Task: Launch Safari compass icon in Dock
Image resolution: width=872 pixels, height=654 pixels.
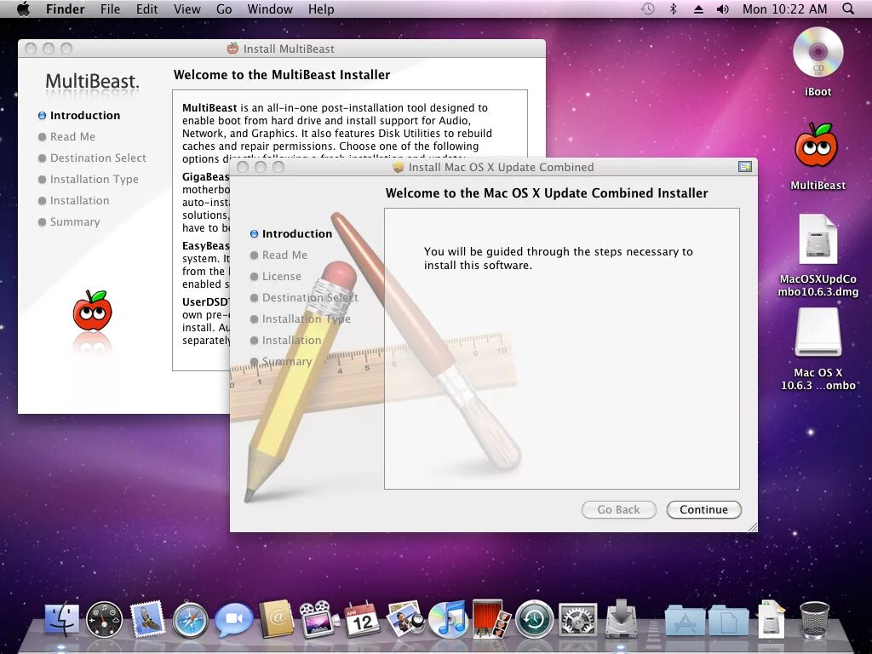Action: 190,619
